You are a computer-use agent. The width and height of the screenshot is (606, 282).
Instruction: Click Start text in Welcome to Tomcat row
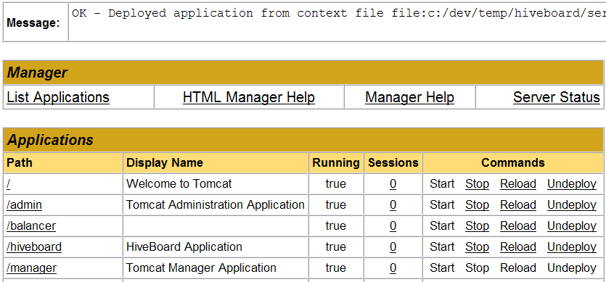pyautogui.click(x=442, y=184)
